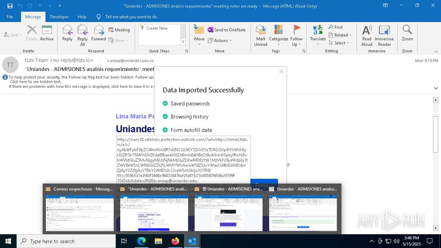Open the notification center icon

pyautogui.click(x=430, y=241)
